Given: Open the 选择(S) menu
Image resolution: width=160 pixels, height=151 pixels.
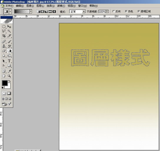Looking at the screenshot, I should pyautogui.click(x=51, y=6).
